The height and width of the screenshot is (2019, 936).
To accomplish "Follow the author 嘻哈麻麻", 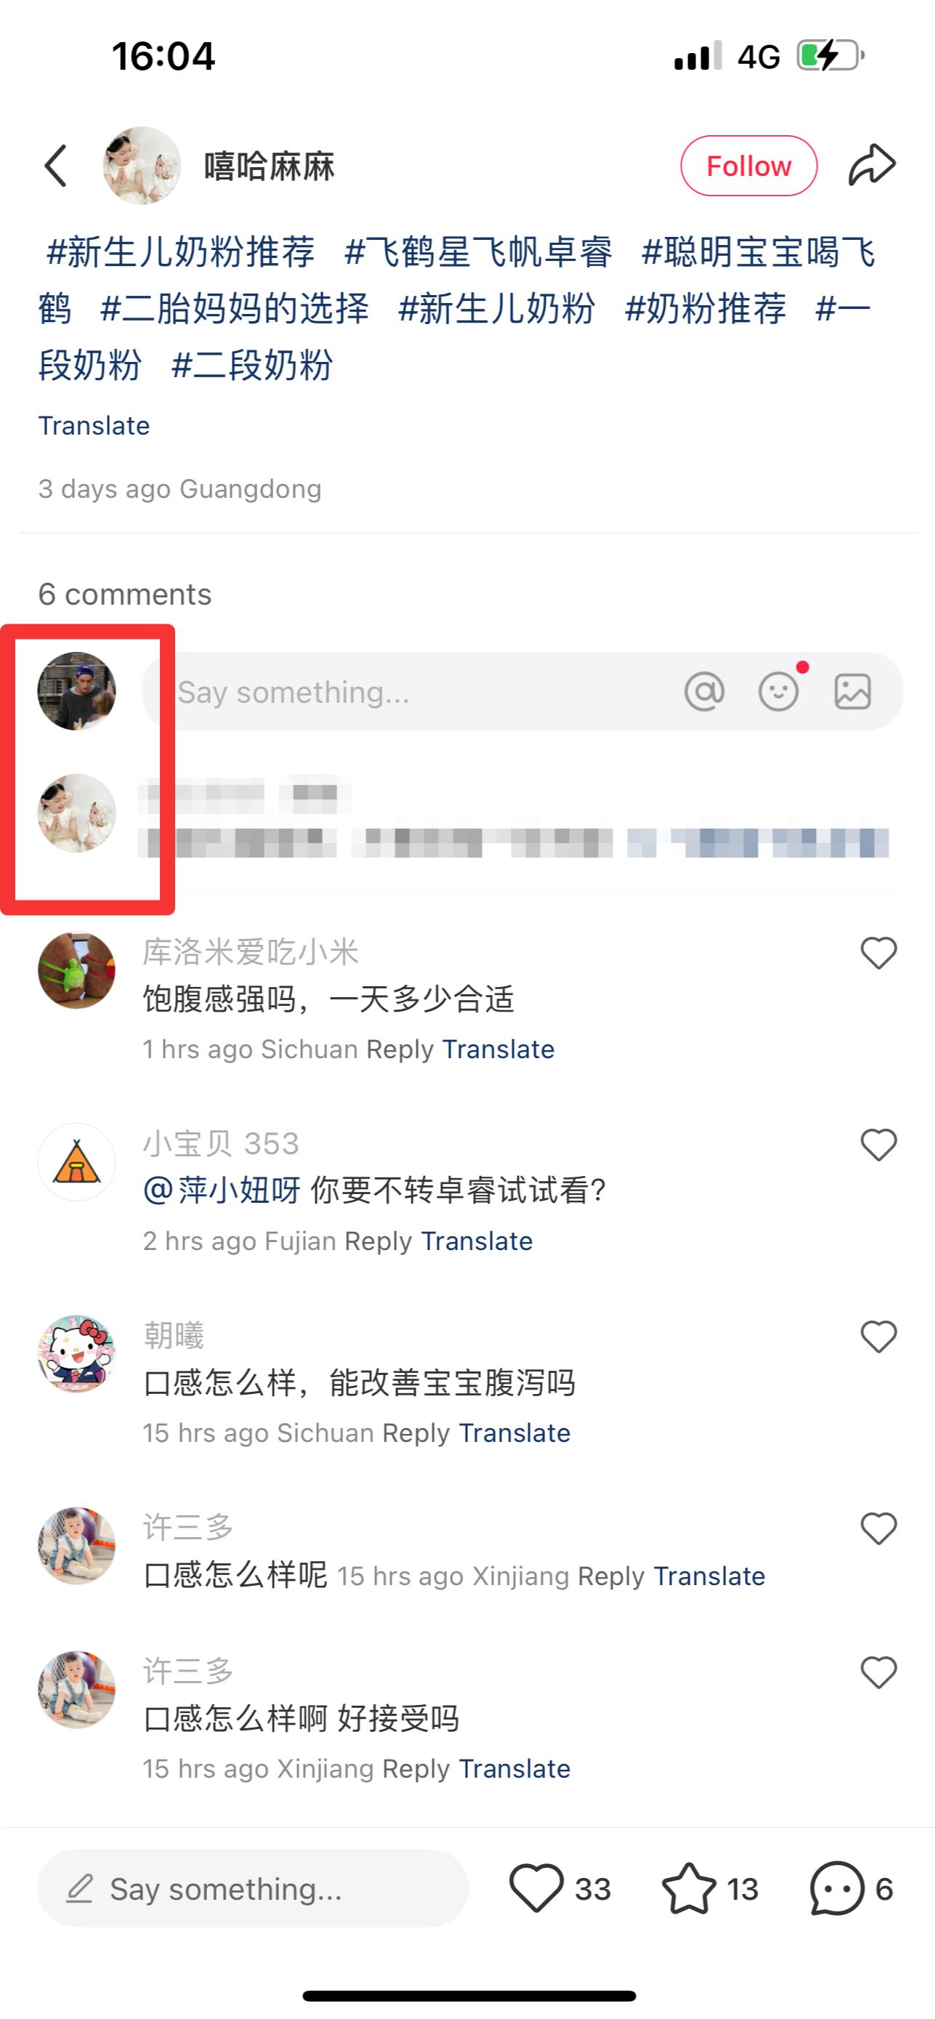I will pos(749,166).
